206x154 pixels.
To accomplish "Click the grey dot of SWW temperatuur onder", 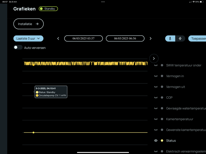I will coord(162,65).
